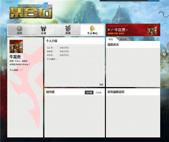The width and height of the screenshot is (169, 142).
Task: Click the 编辑 link in 个人介绍
Action: [101, 84]
